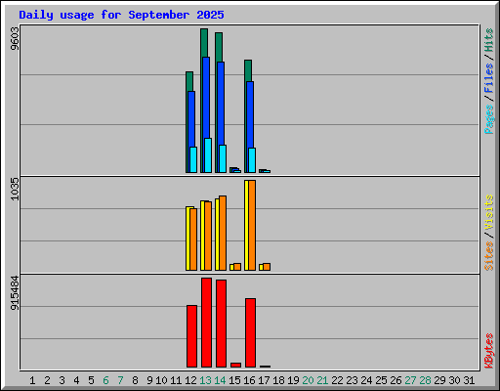Select the Files legend label
This screenshot has height=391, width=500.
point(488,77)
